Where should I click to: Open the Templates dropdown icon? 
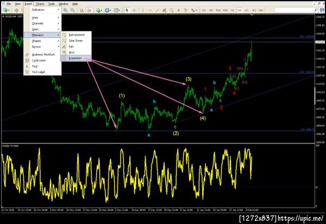point(117,10)
